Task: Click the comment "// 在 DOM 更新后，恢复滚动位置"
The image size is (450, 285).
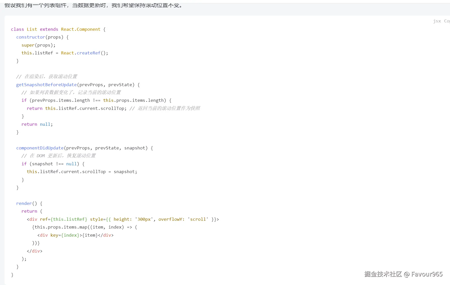Action: pos(58,156)
